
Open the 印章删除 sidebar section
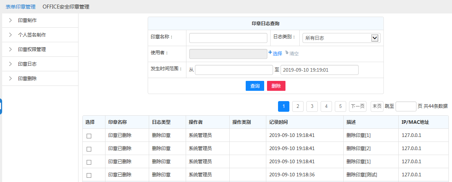[x=27, y=78]
